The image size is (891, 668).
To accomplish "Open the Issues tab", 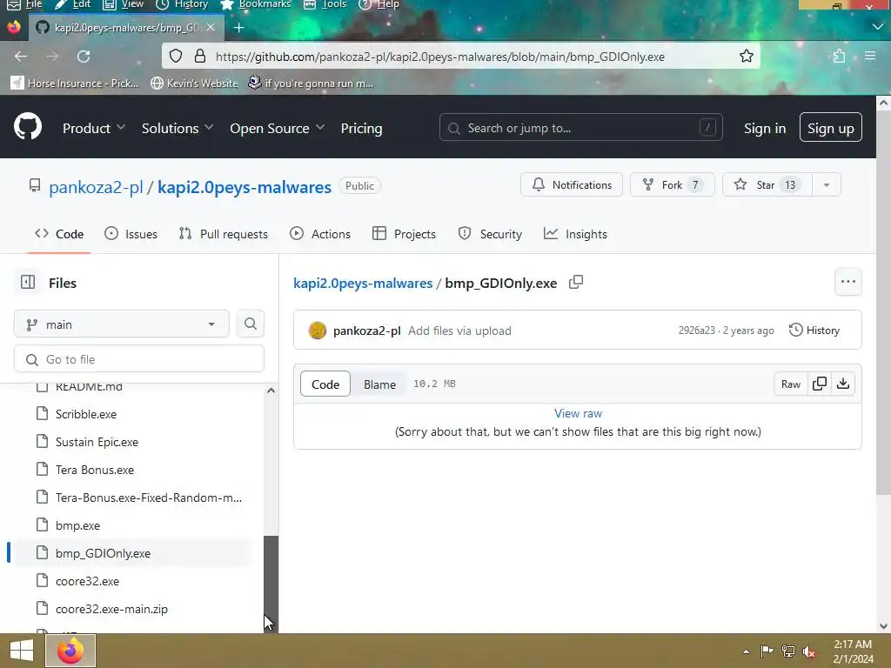I will [131, 234].
